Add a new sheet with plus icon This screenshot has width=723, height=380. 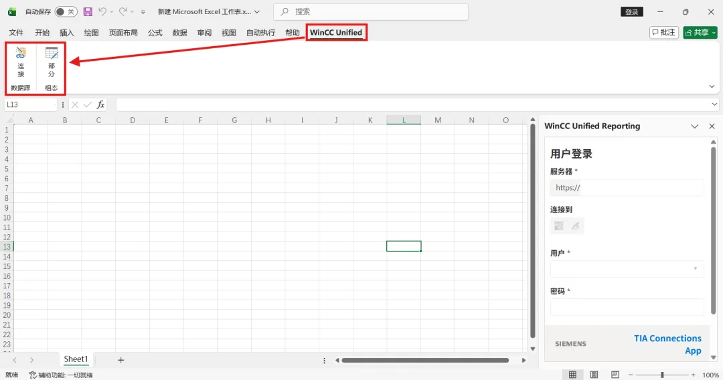[120, 360]
